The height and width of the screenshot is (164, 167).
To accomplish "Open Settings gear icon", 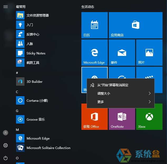I will [6, 145].
